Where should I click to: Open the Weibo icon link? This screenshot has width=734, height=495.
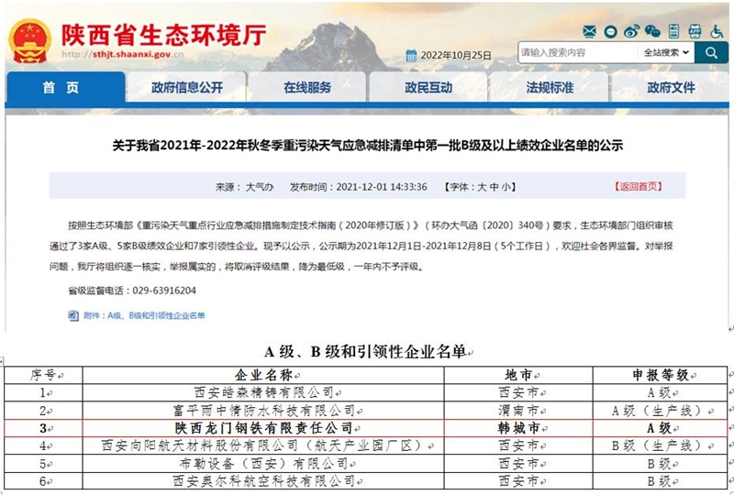tap(631, 31)
